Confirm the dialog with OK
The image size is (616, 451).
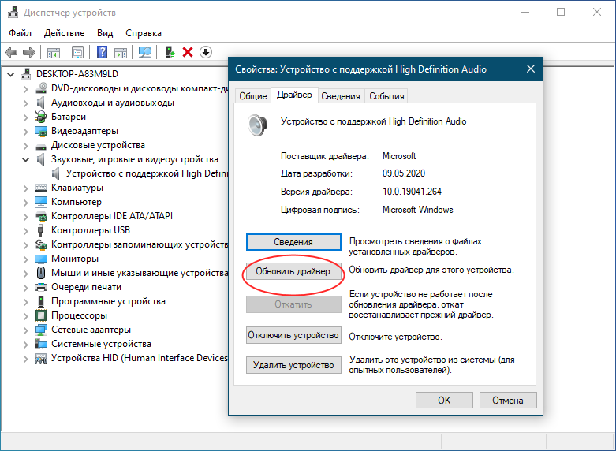pyautogui.click(x=444, y=400)
